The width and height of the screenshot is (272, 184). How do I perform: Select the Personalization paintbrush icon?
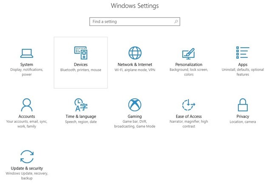(x=188, y=54)
